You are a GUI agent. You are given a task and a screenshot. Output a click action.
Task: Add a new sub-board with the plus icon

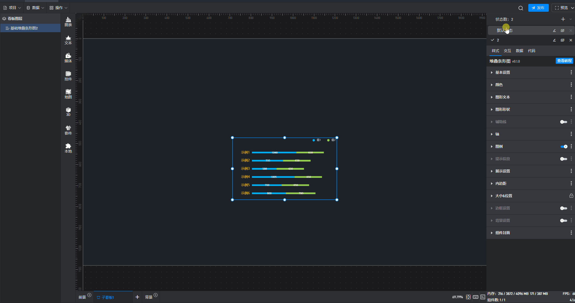pyautogui.click(x=137, y=297)
